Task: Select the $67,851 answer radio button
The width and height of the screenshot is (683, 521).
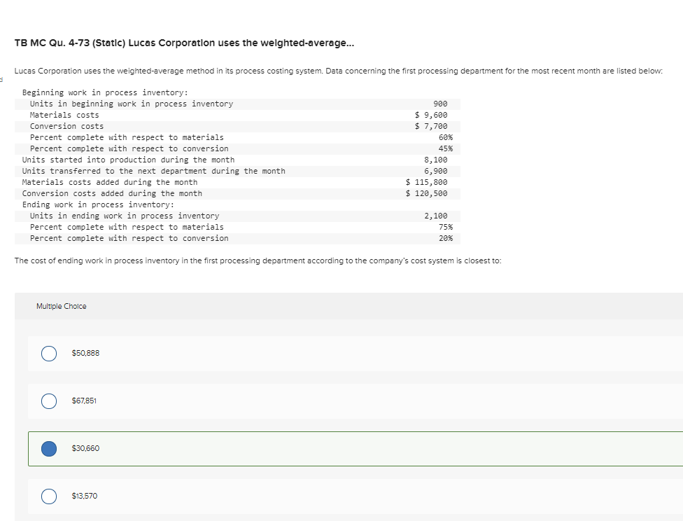Action: pos(49,401)
